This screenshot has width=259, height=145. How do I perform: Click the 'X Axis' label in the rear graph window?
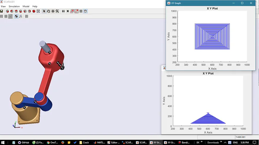208,132
